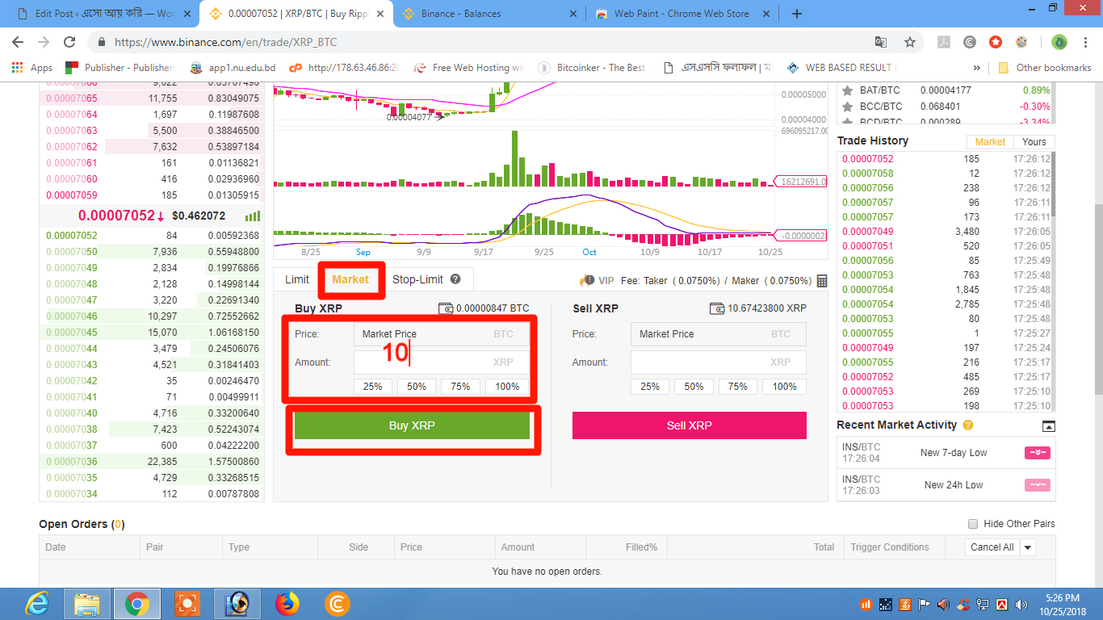
Task: Open the Web Paint palette extension
Action: (1021, 42)
